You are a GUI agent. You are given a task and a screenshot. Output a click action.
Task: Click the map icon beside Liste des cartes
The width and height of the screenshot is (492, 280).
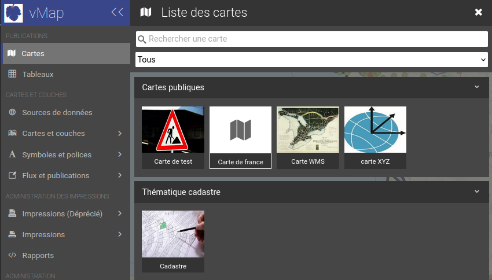point(146,12)
